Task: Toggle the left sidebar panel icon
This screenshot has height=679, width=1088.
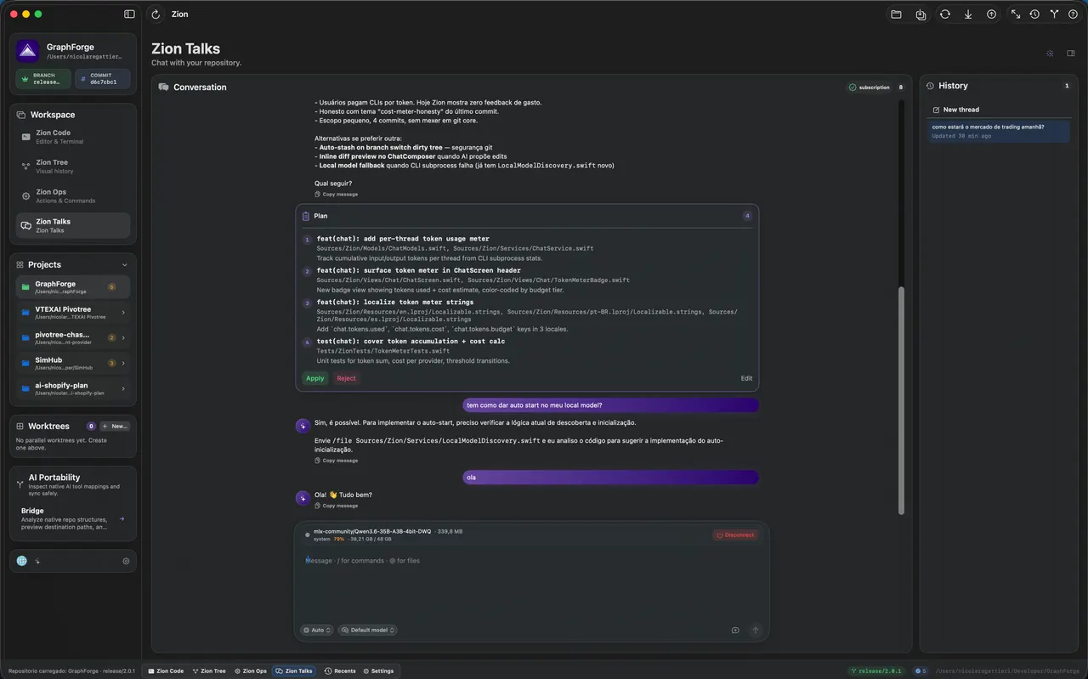Action: click(129, 14)
